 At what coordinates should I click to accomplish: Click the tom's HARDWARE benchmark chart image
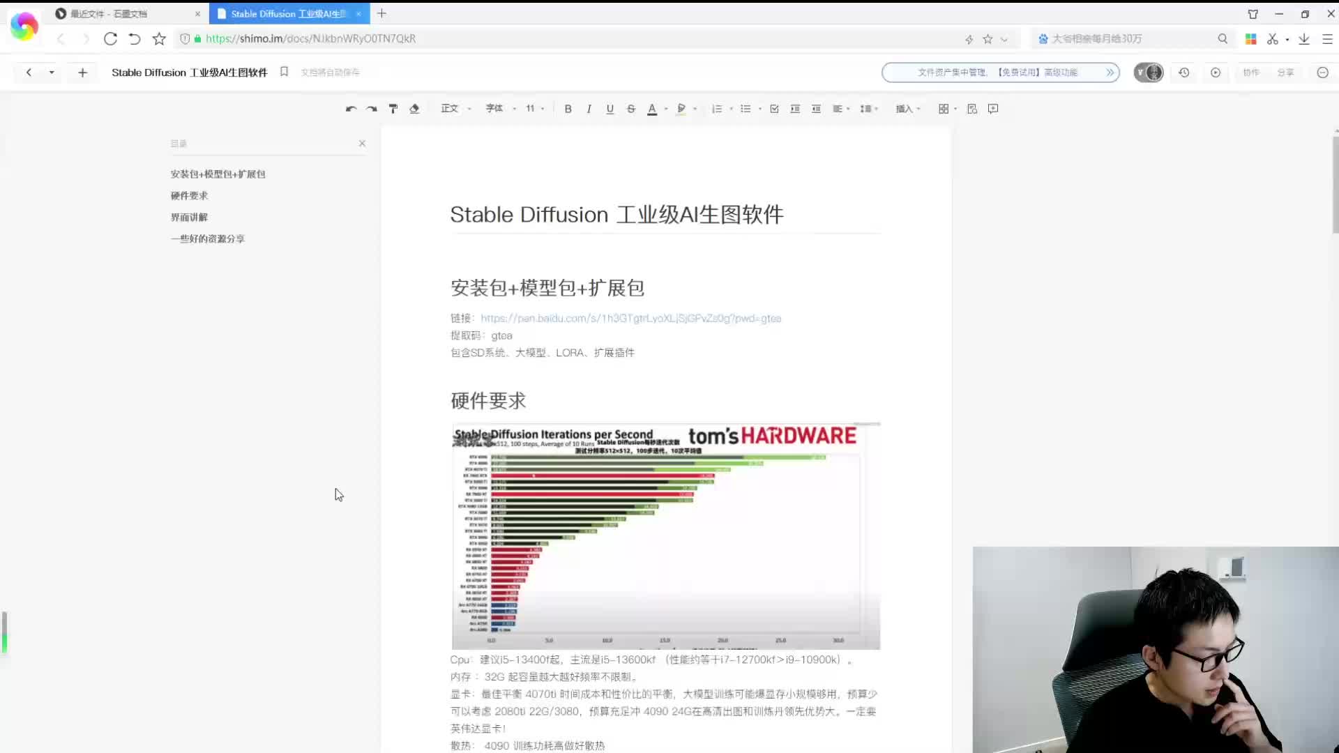[666, 535]
